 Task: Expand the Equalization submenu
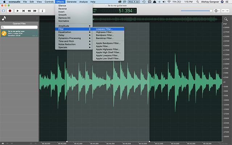click(x=74, y=32)
